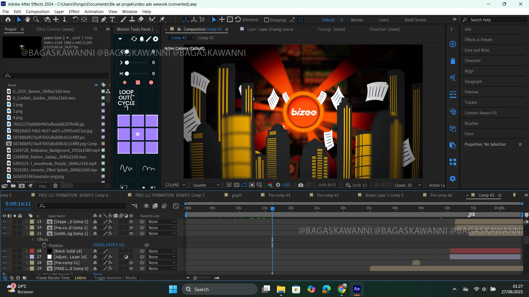The height and width of the screenshot is (297, 529).
Task: Open Chrome from the taskbar
Action: click(342, 289)
